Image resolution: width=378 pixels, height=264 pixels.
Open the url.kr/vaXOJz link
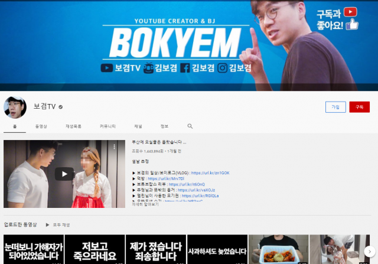[196, 190]
